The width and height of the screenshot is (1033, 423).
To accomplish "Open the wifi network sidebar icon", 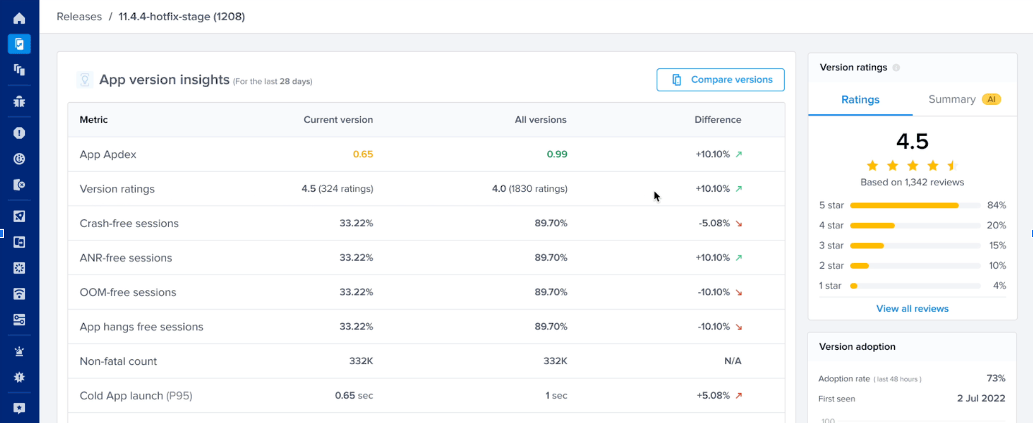I will point(19,294).
